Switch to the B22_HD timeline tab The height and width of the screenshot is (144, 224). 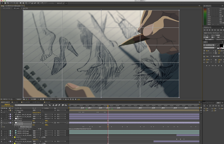click(x=48, y=102)
